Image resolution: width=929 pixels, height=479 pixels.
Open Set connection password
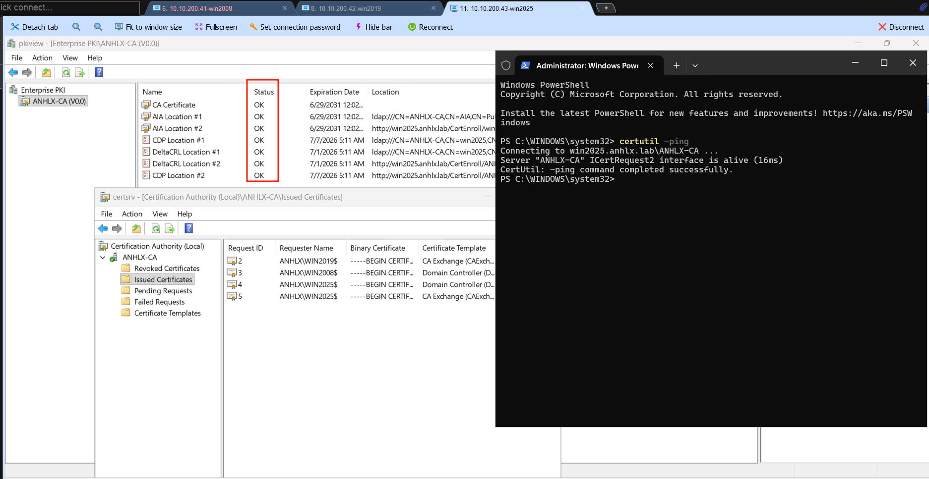295,27
